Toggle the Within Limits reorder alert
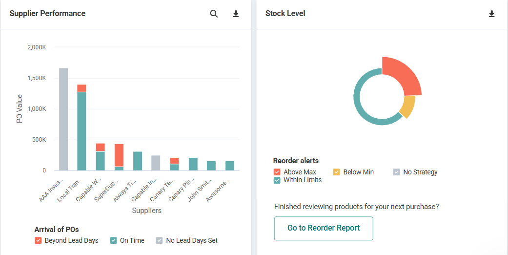This screenshot has height=255, width=508. pyautogui.click(x=277, y=180)
